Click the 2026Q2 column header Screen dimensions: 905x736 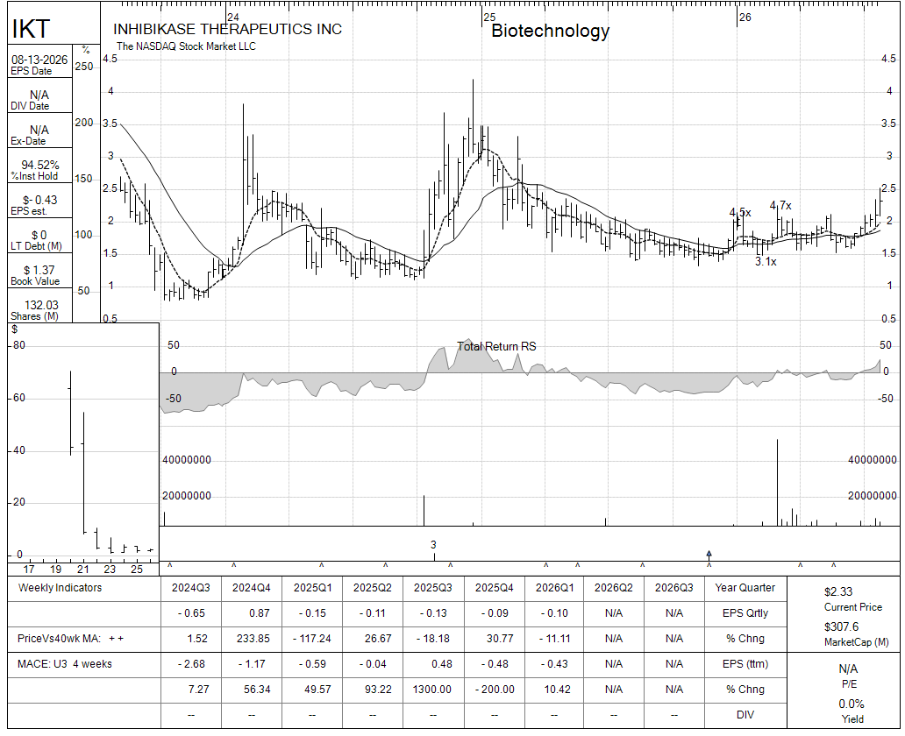(x=614, y=588)
